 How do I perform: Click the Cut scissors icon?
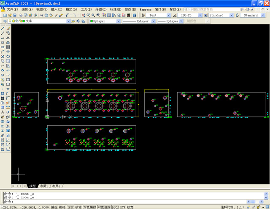pyautogui.click(x=41, y=15)
